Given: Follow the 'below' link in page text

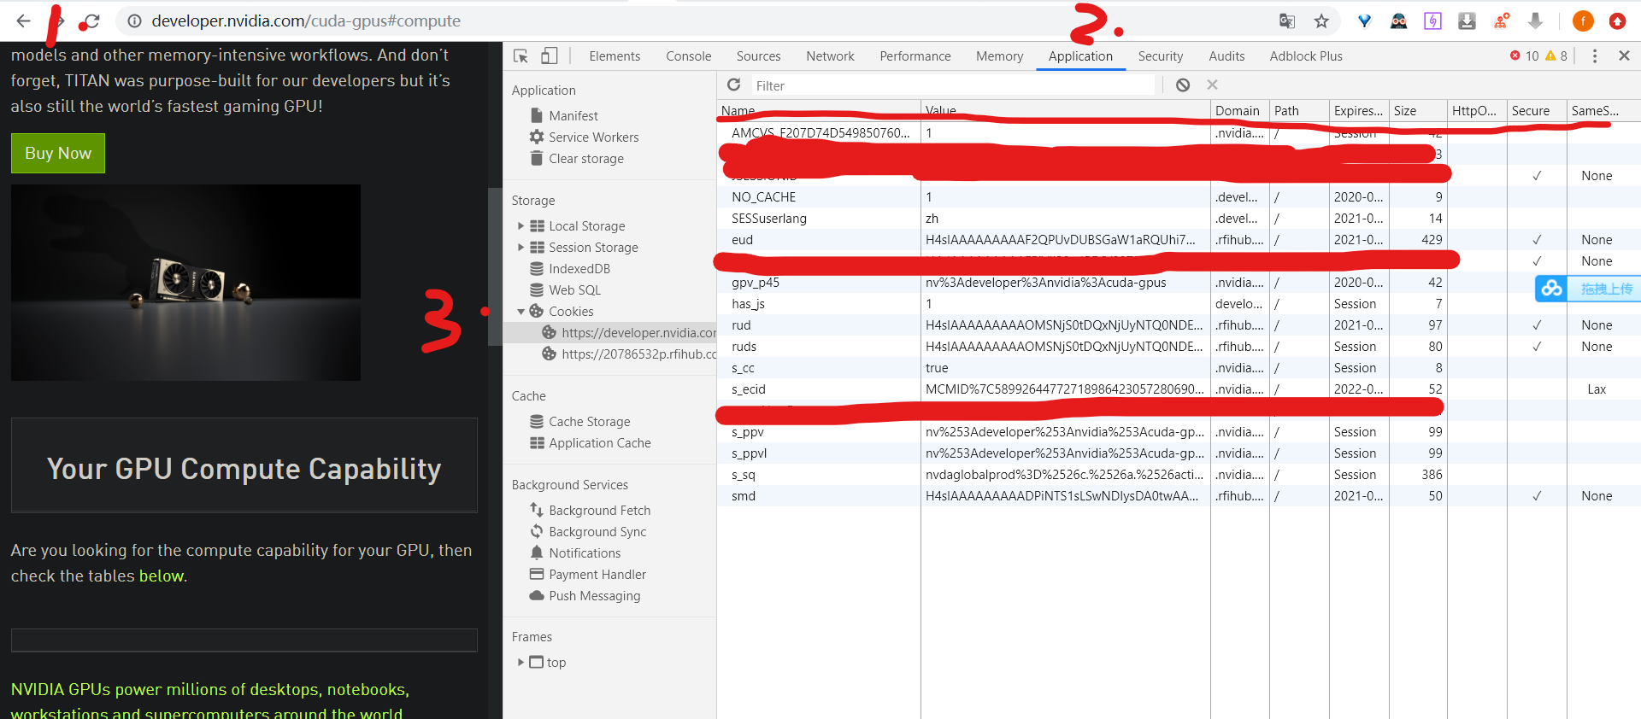Looking at the screenshot, I should click(162, 576).
